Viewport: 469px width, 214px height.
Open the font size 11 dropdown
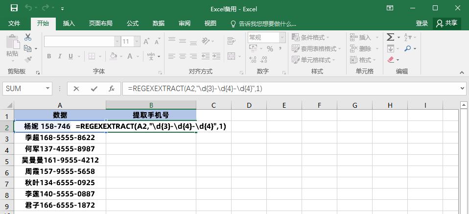click(137, 41)
